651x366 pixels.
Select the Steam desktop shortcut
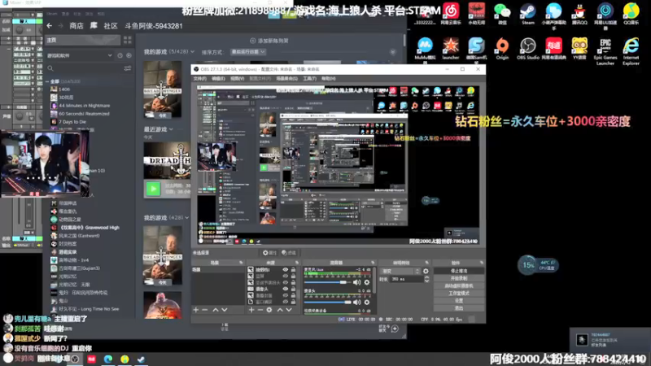(x=527, y=13)
